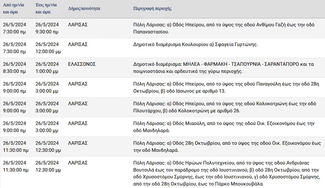Select the start time 8:30:00 πμ cell
325x188 pixels.
point(14,68)
